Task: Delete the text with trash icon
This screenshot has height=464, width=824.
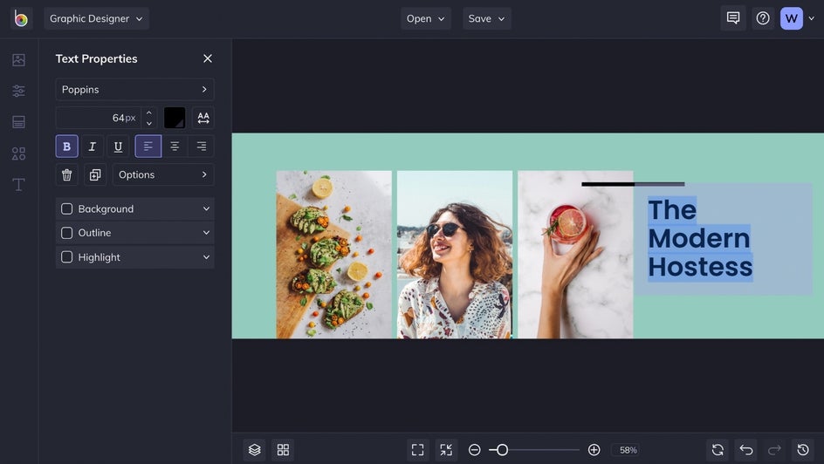Action: pyautogui.click(x=67, y=174)
